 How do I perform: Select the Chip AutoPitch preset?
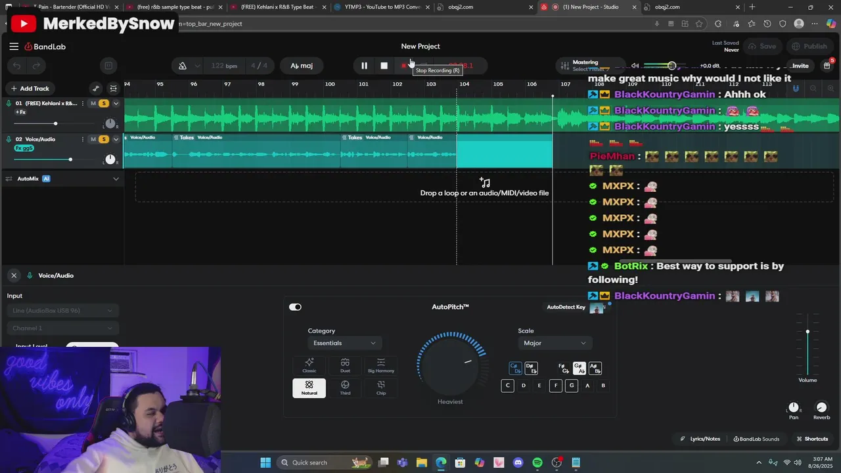(381, 388)
